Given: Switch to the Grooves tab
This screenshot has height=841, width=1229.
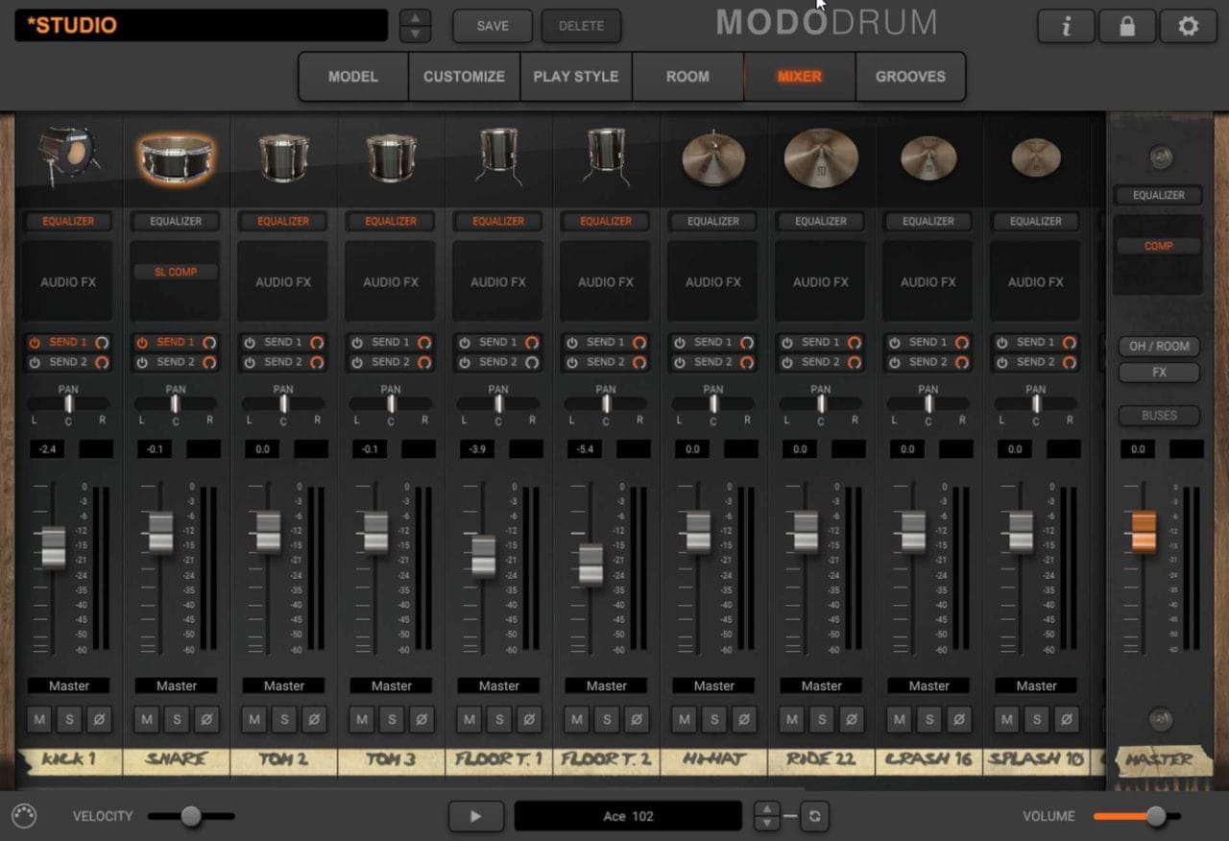Looking at the screenshot, I should tap(909, 77).
